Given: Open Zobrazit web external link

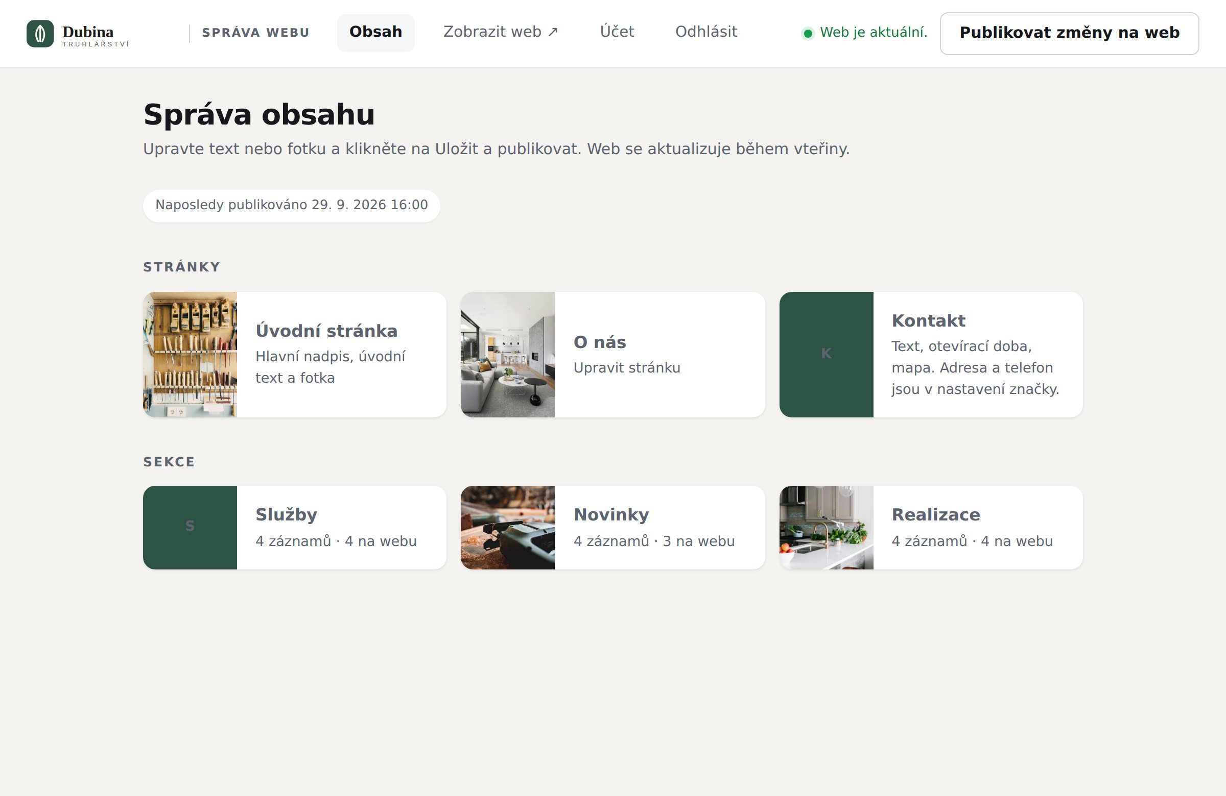Looking at the screenshot, I should tap(501, 32).
